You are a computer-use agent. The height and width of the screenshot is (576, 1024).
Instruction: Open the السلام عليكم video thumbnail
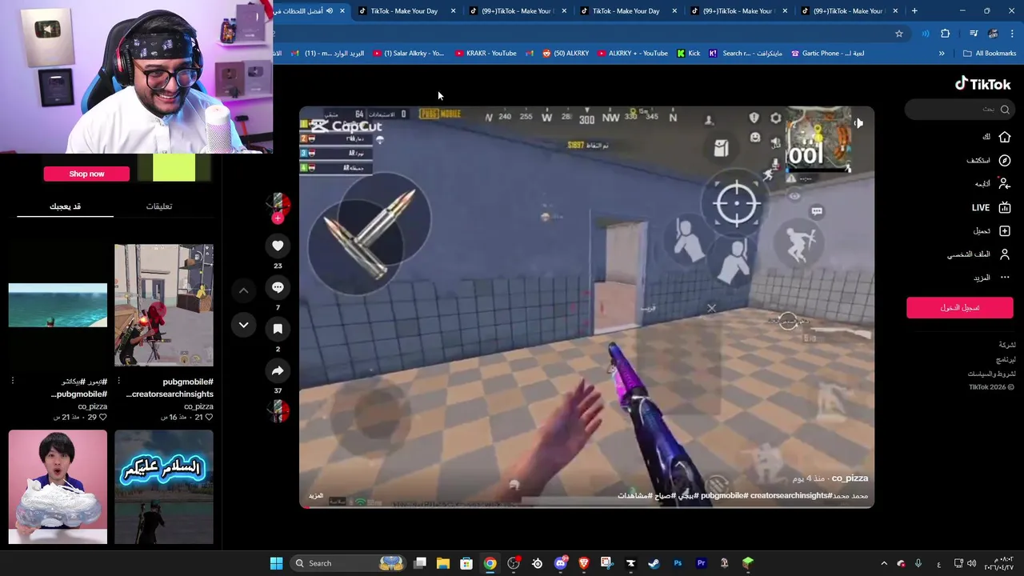(164, 487)
